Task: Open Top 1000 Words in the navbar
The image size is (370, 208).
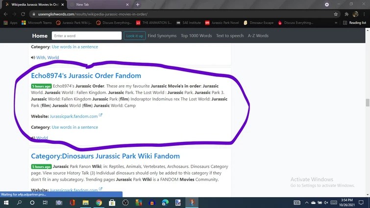Action: [197, 36]
